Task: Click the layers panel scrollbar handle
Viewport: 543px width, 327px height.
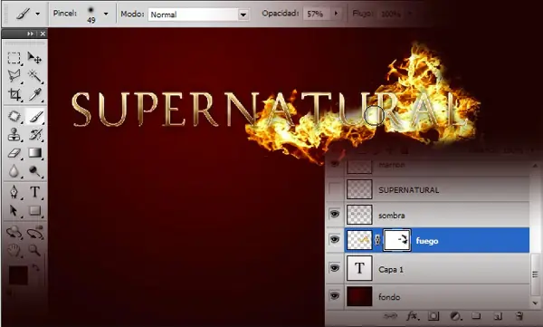Action: [x=536, y=274]
